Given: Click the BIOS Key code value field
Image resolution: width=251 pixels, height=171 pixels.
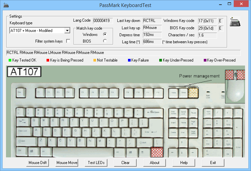Looking at the screenshot, I should 207,28.
